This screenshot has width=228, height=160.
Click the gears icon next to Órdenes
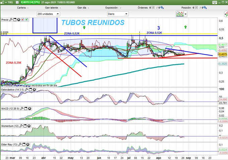(x=162, y=8)
